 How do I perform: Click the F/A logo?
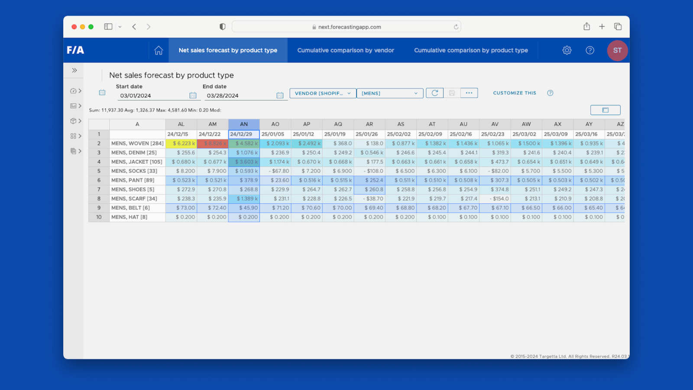pos(75,50)
